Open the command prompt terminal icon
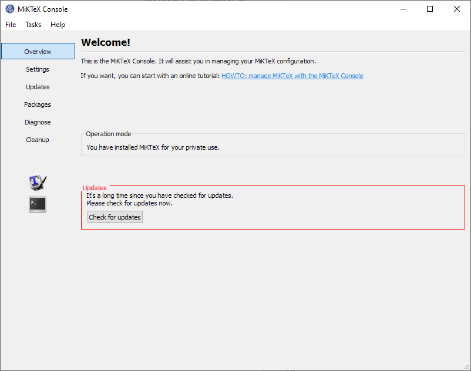This screenshot has width=471, height=371. 38,204
